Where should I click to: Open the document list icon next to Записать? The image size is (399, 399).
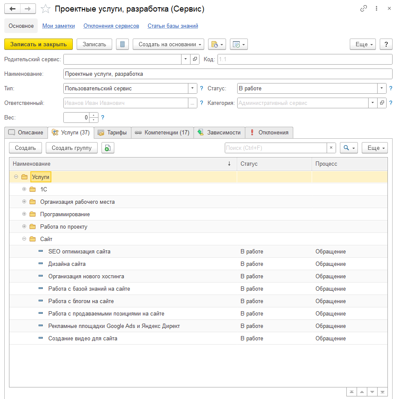pos(122,44)
